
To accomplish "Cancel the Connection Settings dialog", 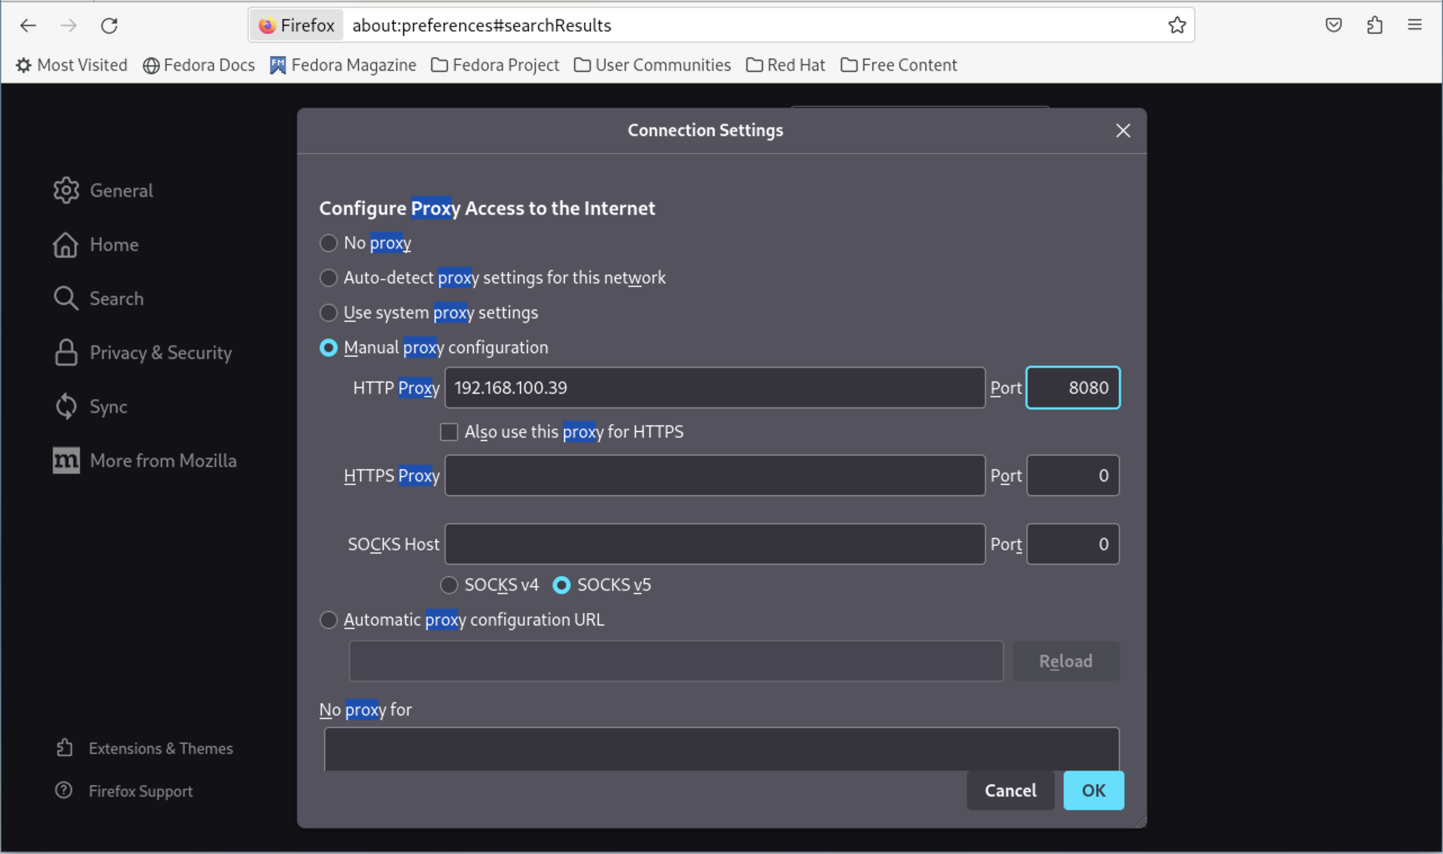I will 1010,790.
